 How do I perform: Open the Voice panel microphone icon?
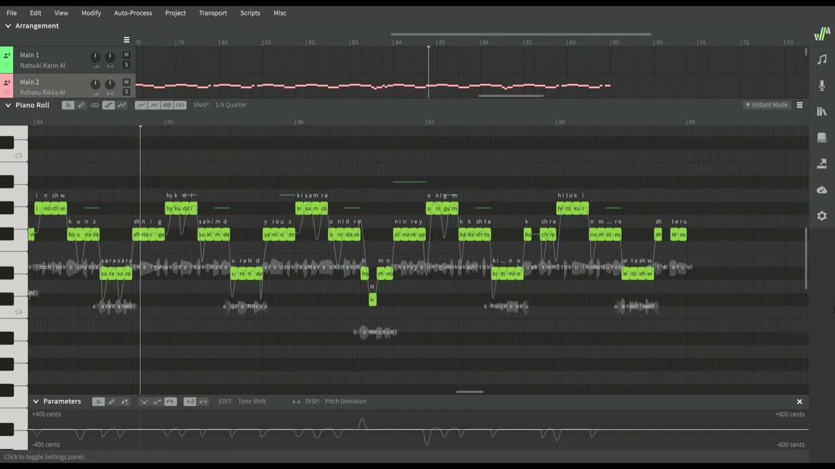tap(822, 85)
